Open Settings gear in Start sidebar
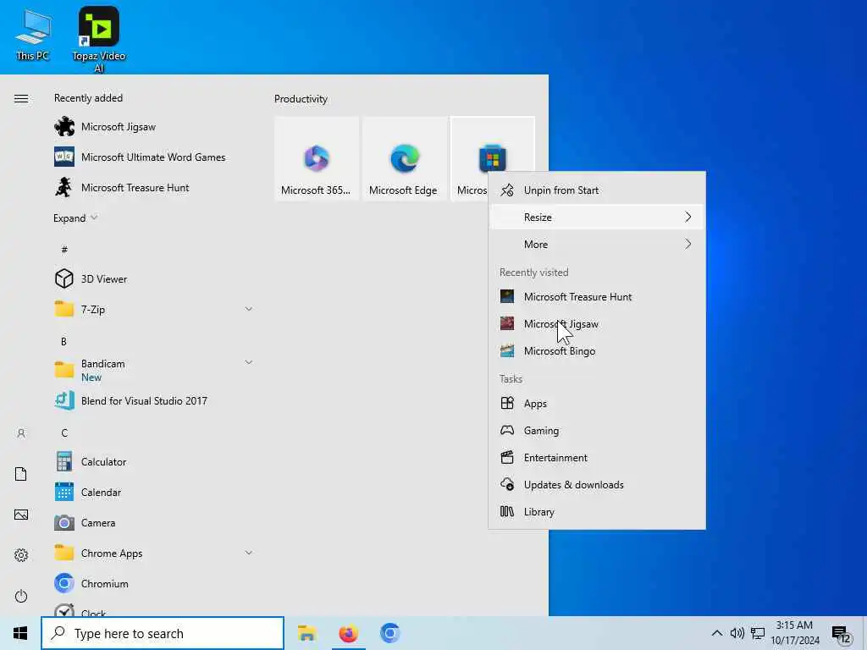 [x=21, y=555]
